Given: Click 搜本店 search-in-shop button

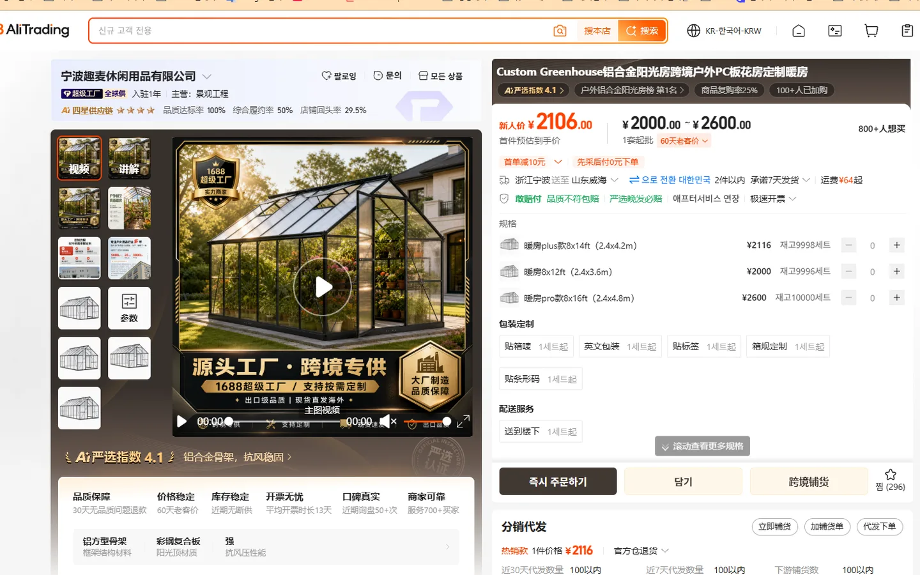Looking at the screenshot, I should click(597, 31).
